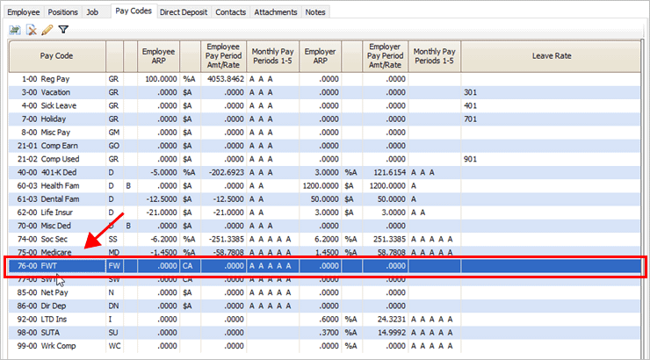Sort by the Pay Code column header
The image size is (650, 360).
coord(57,55)
